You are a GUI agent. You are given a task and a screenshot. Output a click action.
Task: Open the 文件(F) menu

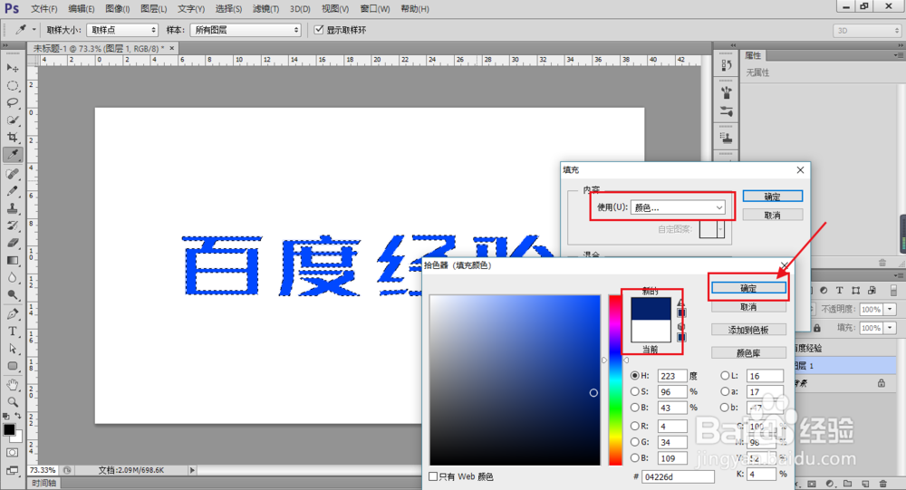point(43,9)
